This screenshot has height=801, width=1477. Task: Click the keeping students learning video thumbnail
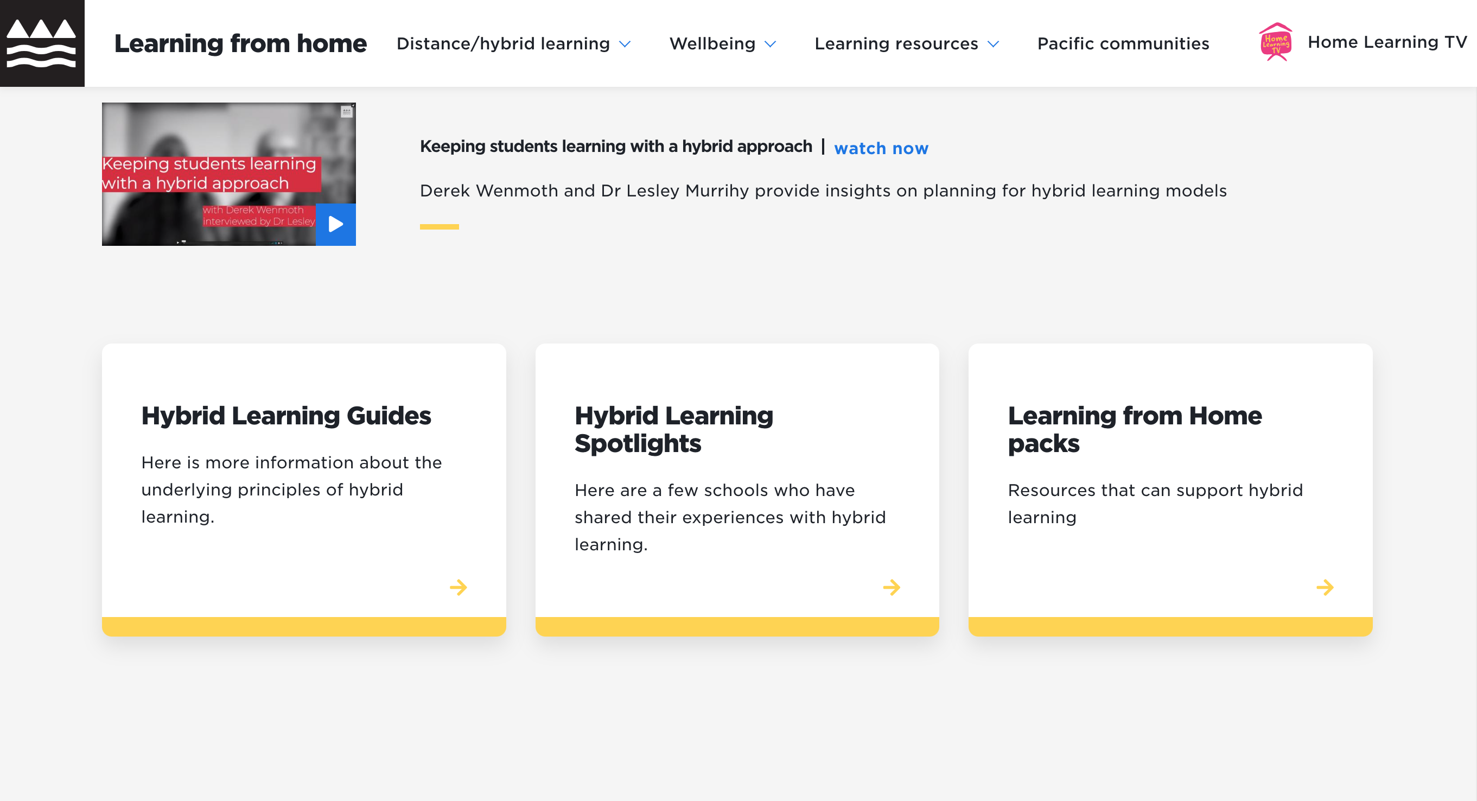click(228, 174)
